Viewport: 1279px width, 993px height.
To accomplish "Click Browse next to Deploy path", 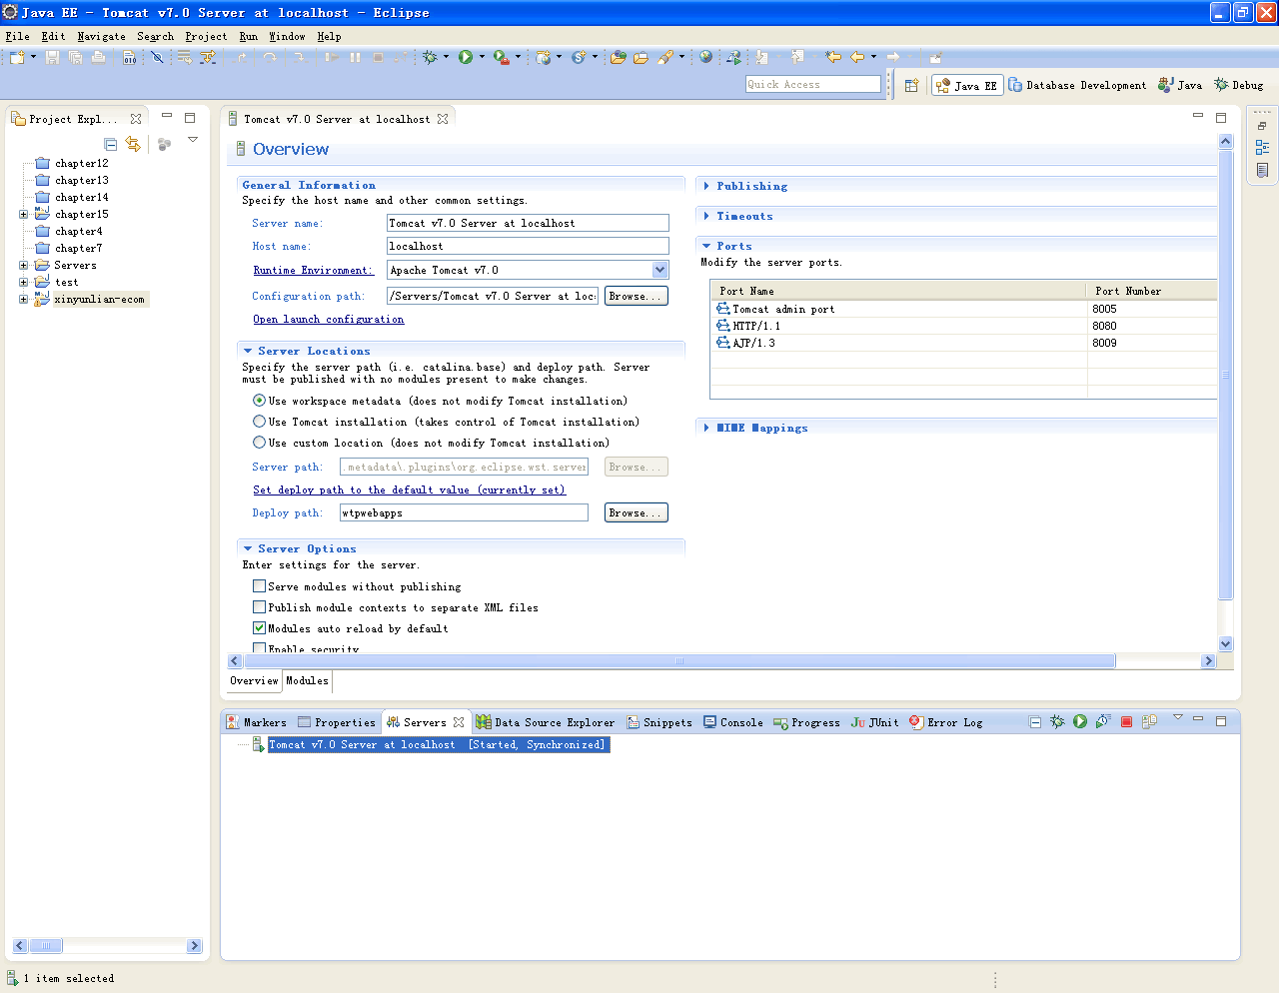I will [x=636, y=512].
